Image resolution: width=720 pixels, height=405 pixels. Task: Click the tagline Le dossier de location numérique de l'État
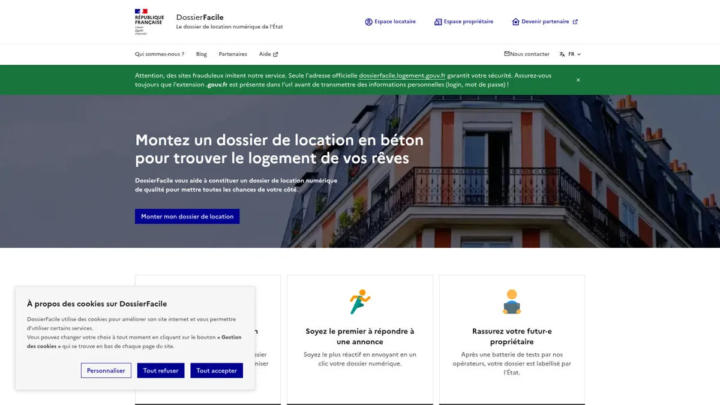tap(229, 27)
